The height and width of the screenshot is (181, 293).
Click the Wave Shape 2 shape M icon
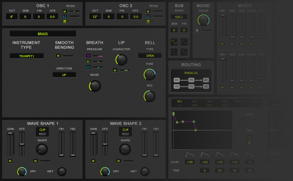pyautogui.click(x=119, y=161)
